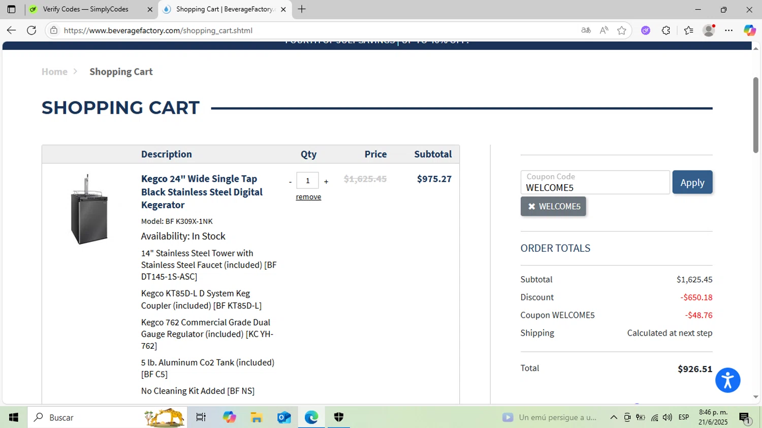The image size is (762, 428).
Task: Select the Shopping Cart BeverageFactory tab
Action: point(225,9)
